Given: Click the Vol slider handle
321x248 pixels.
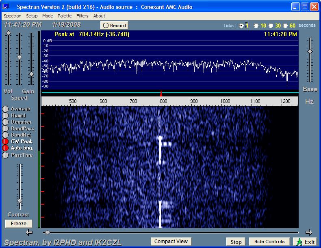Looking at the screenshot, I should tap(9, 33).
